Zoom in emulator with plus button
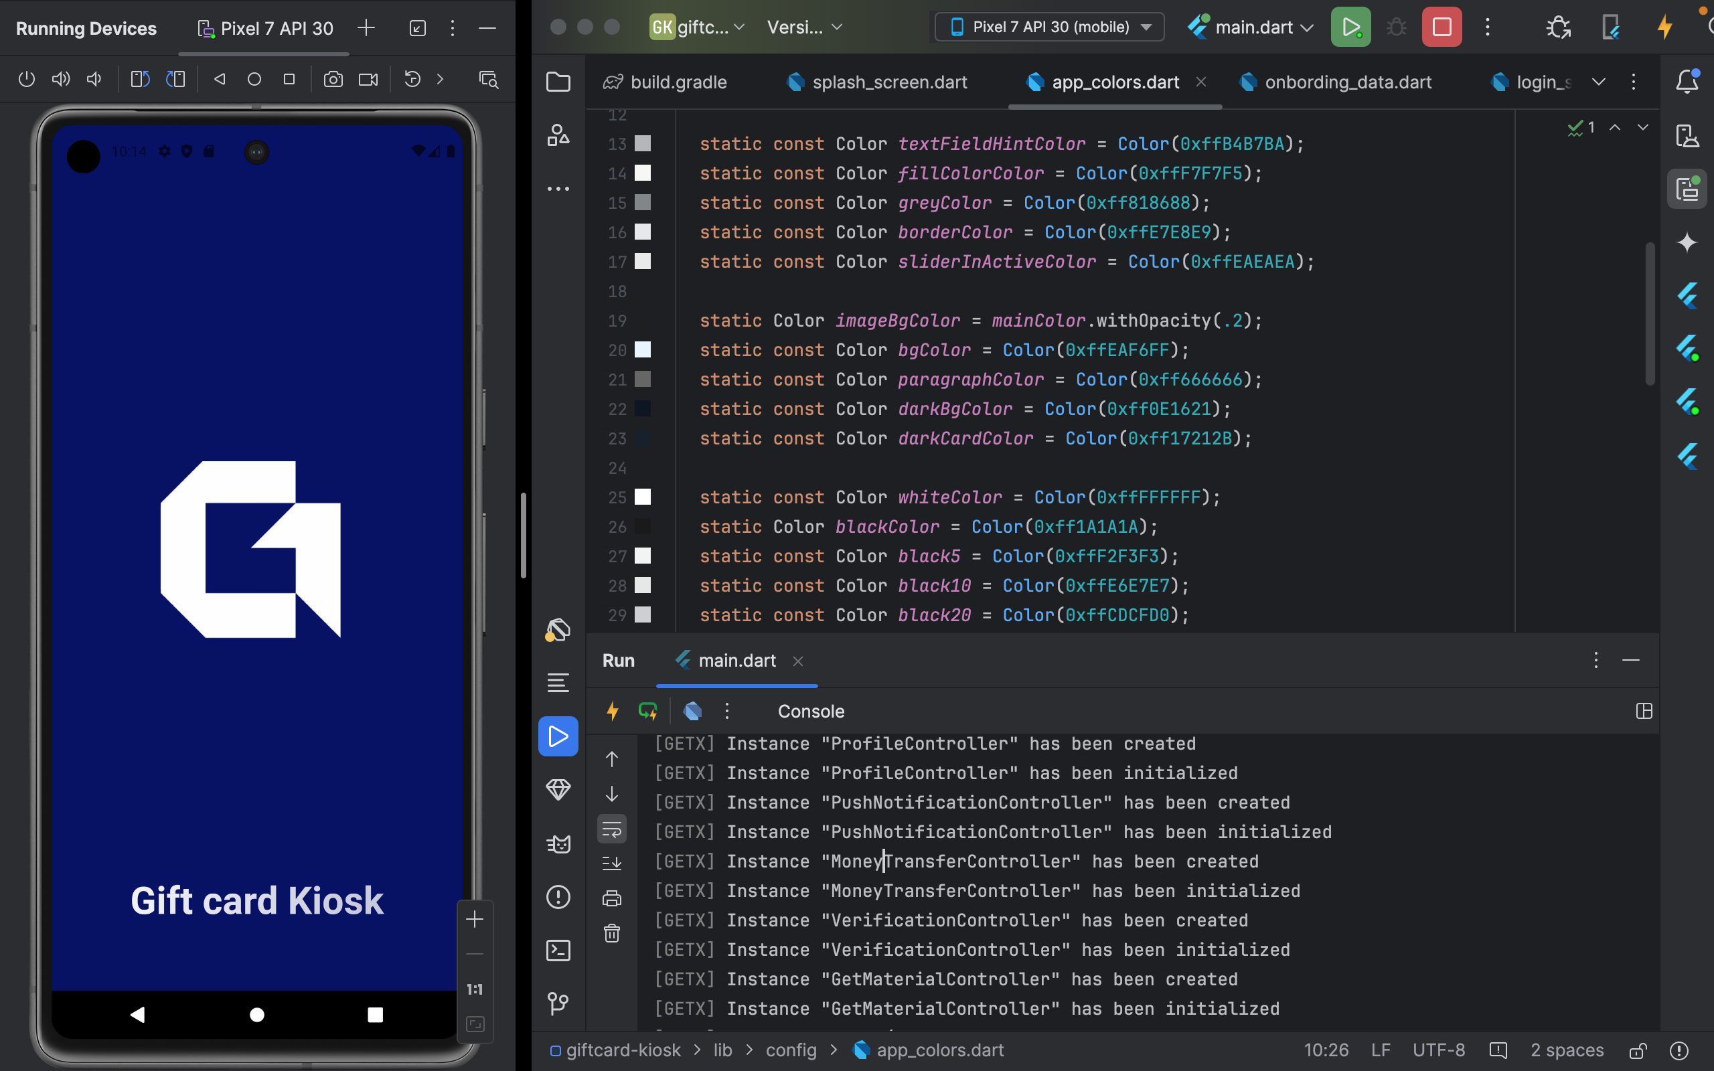The height and width of the screenshot is (1071, 1714). pos(475,920)
